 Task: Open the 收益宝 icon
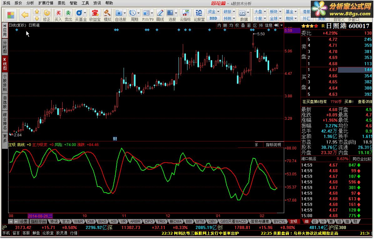click(95, 15)
